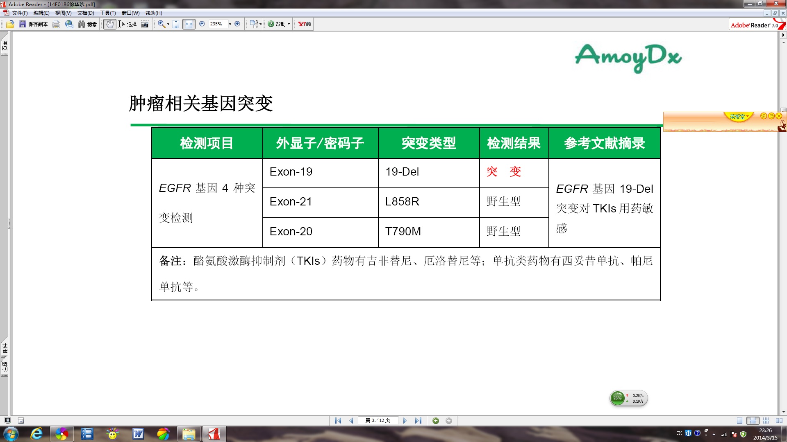Screen dimensions: 787x442
Task: Click the page number field 第3/12页
Action: coord(378,420)
